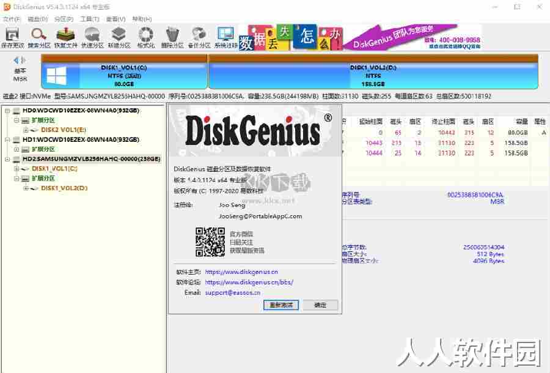This screenshot has height=373, width=550.
Task: Expand the DISK1_VOL1(C:) tree node
Action: click(x=16, y=169)
